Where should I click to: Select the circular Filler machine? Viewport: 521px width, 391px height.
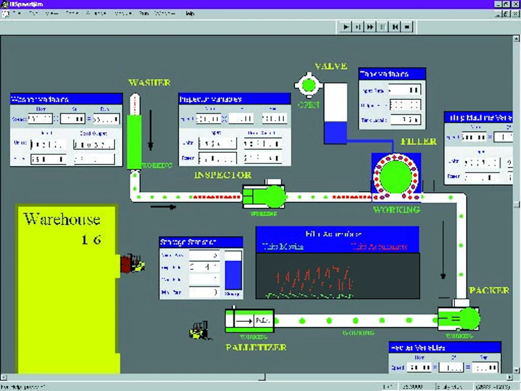[396, 177]
